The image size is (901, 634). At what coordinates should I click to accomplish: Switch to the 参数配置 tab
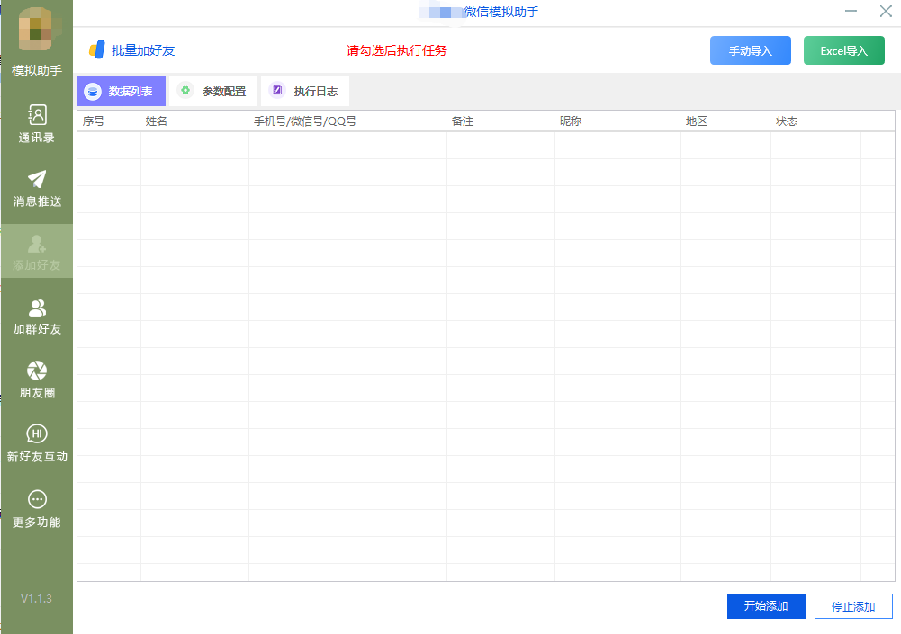pos(213,92)
